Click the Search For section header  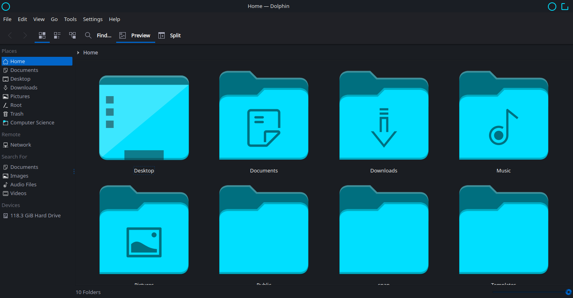[14, 157]
